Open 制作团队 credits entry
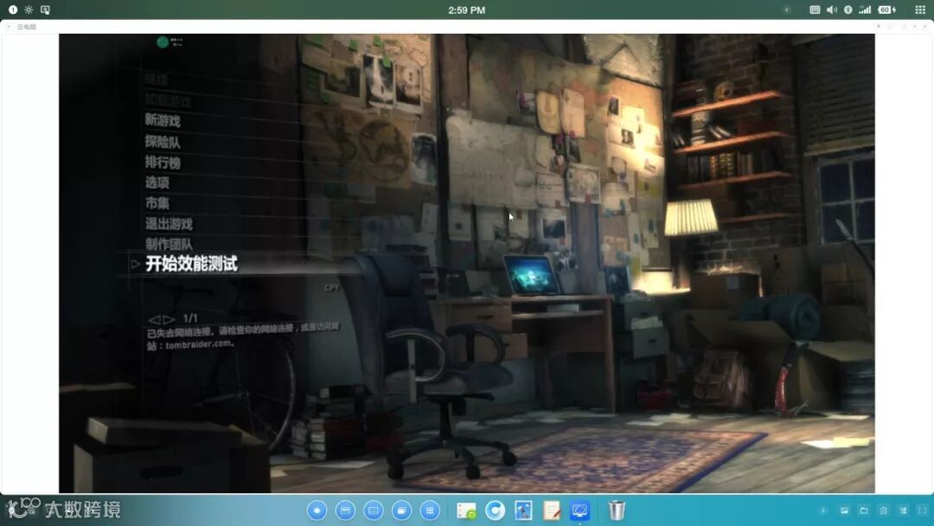Image resolution: width=934 pixels, height=526 pixels. (169, 244)
